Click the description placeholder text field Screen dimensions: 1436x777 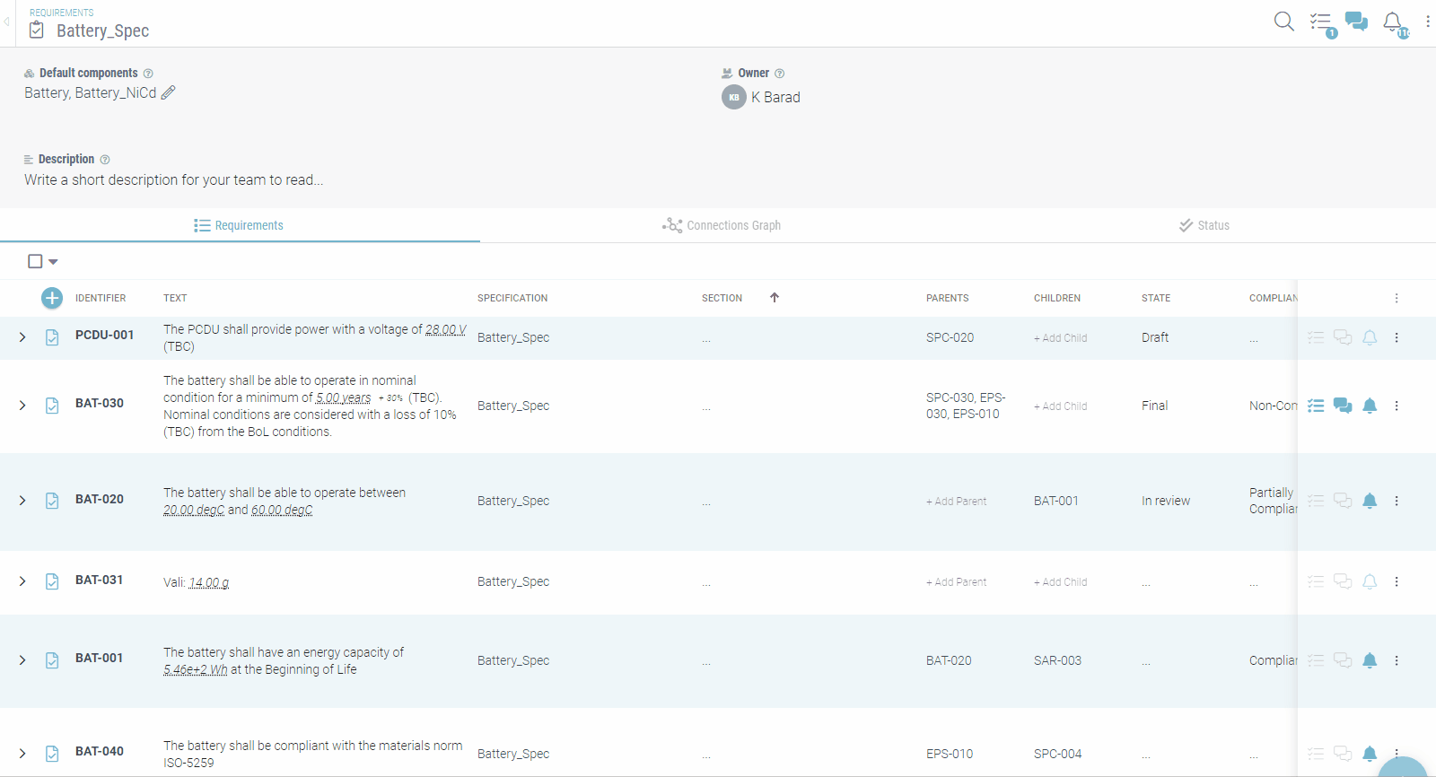click(x=173, y=179)
